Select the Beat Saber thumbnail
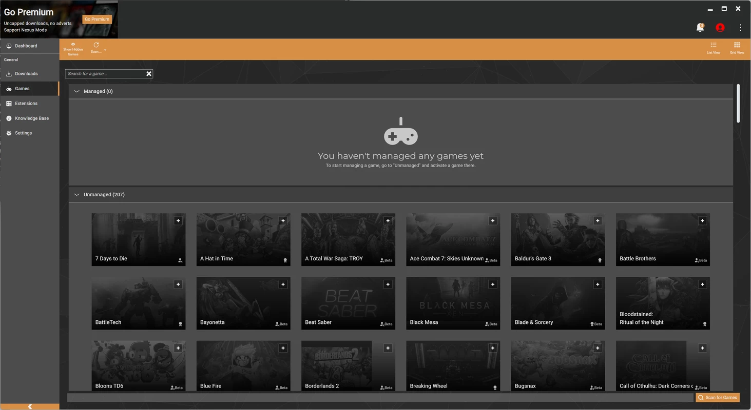Image resolution: width=751 pixels, height=410 pixels. click(348, 303)
